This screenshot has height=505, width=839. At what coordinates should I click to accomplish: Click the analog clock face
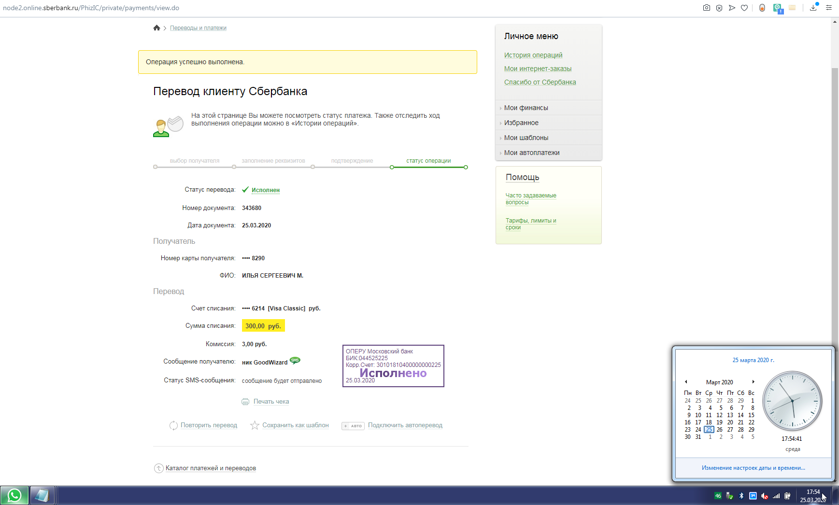tap(792, 401)
